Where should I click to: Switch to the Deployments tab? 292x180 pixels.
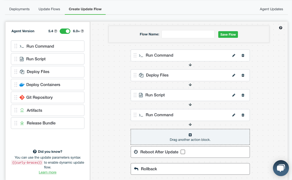coord(19,9)
